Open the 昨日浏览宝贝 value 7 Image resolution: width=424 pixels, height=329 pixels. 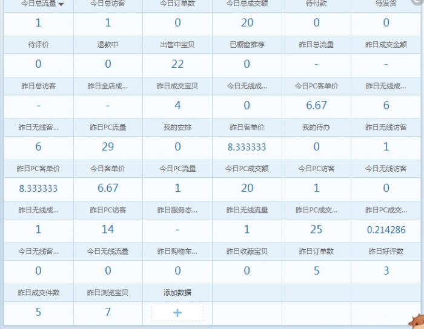[108, 312]
